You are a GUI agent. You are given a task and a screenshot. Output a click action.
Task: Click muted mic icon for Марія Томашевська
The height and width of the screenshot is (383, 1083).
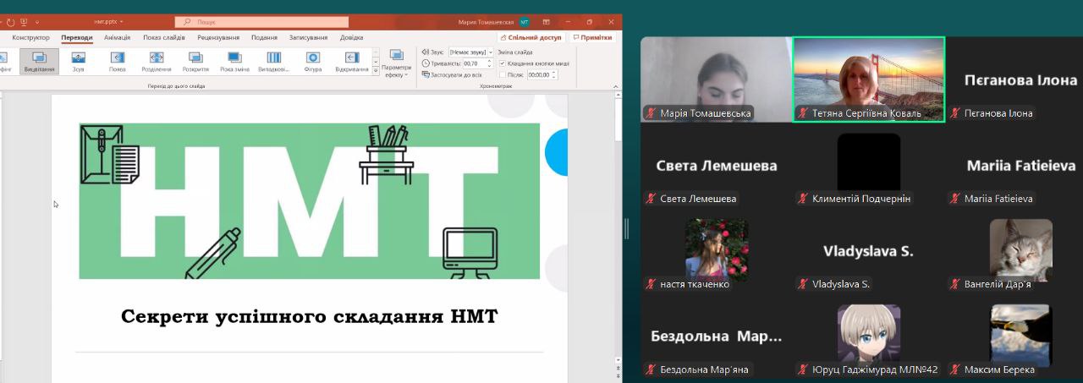click(x=651, y=113)
